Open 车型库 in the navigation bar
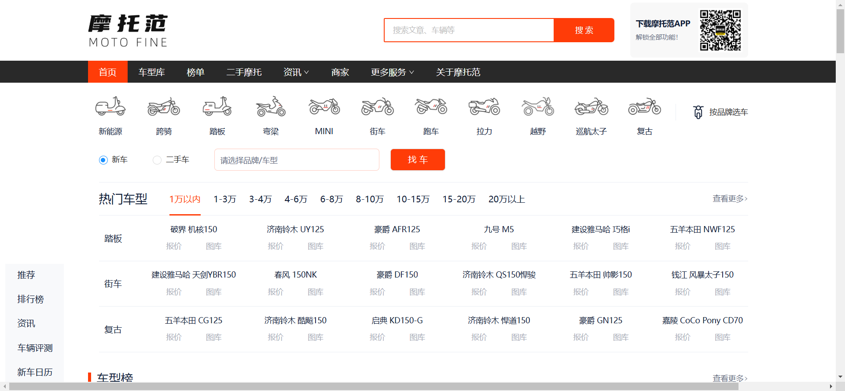Viewport: 845px width, 391px height. coord(151,72)
